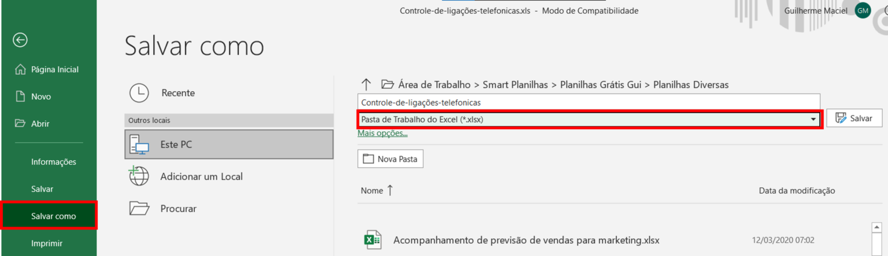Navigate to Área de Trabalho in breadcrumb
888x256 pixels.
coord(434,85)
